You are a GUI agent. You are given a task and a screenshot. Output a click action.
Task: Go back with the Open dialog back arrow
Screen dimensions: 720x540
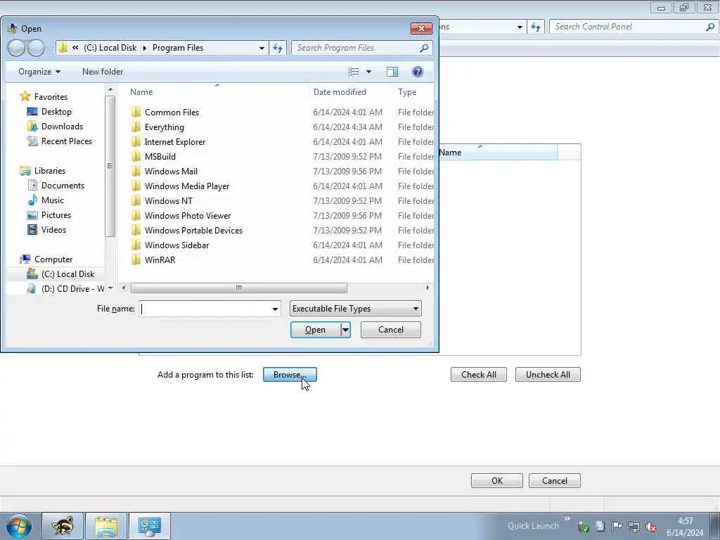coord(16,48)
